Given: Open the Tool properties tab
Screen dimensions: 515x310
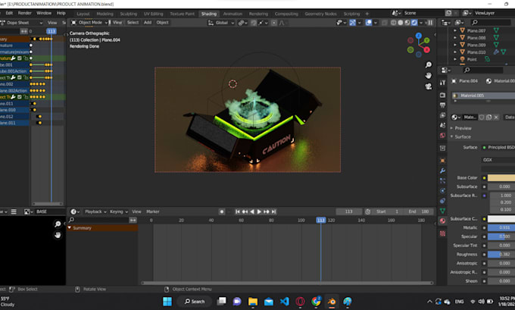Looking at the screenshot, I should [442, 83].
